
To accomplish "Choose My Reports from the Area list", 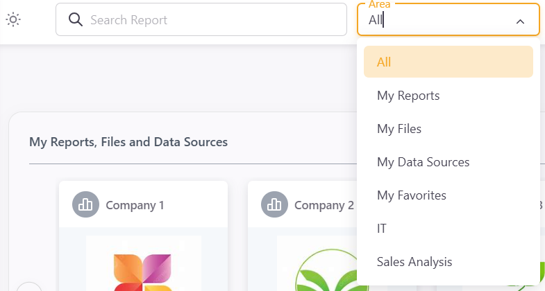I will [x=408, y=96].
